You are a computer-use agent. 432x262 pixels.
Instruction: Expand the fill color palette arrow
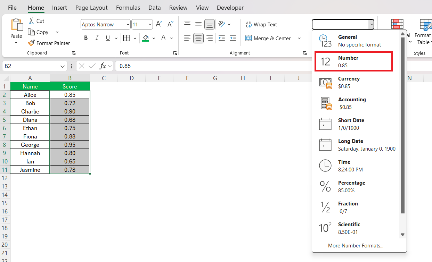click(x=154, y=38)
